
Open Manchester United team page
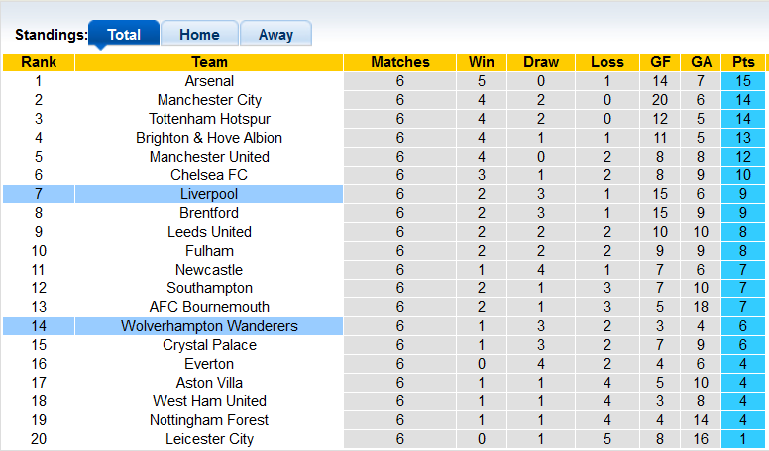[x=209, y=157]
